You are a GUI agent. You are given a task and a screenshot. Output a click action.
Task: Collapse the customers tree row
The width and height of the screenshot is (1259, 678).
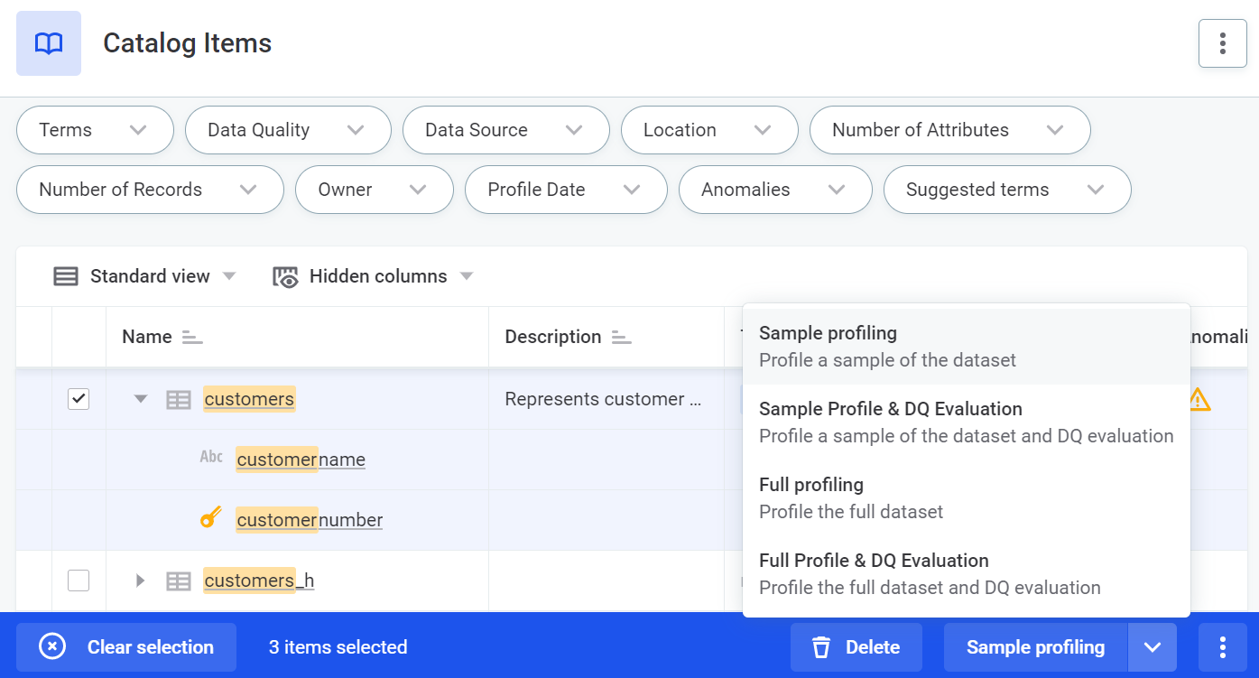pos(141,399)
